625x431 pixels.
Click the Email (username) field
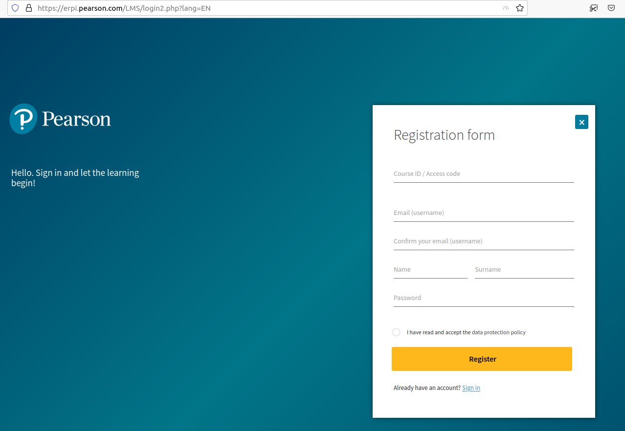click(x=483, y=215)
